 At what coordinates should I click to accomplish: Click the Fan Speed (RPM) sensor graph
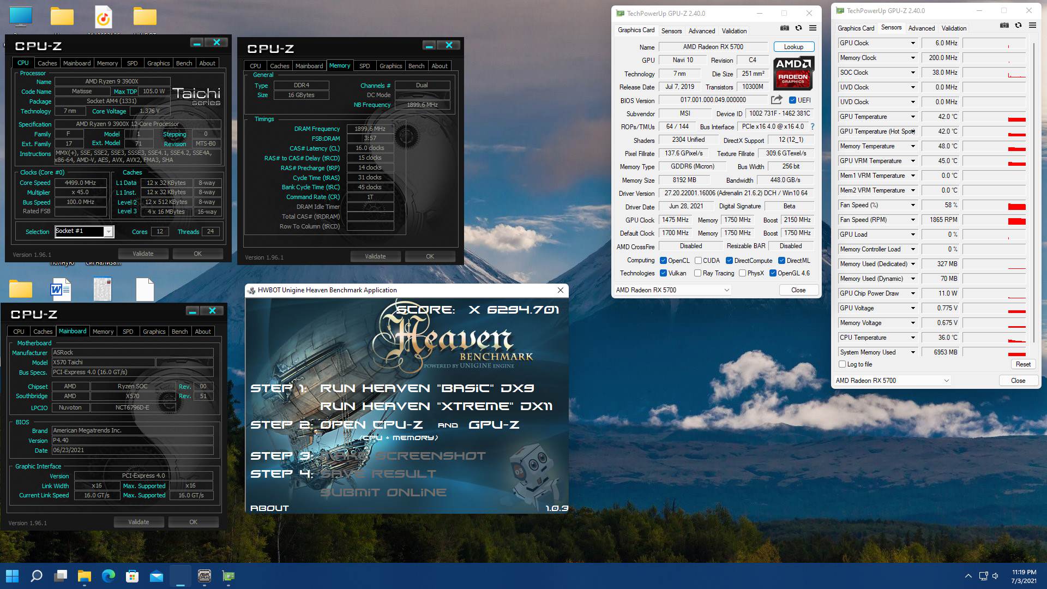(x=994, y=220)
